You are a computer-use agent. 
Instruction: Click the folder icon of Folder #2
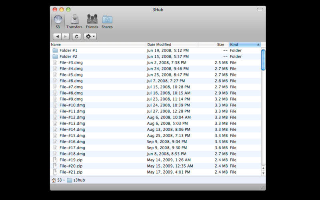coord(55,56)
